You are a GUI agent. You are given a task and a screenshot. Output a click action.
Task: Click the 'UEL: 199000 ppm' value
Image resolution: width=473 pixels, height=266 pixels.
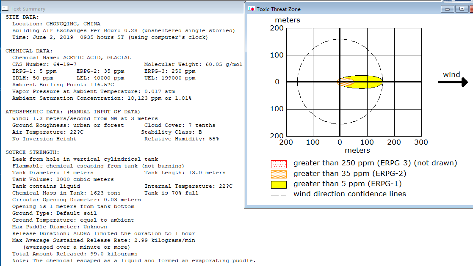pos(170,78)
